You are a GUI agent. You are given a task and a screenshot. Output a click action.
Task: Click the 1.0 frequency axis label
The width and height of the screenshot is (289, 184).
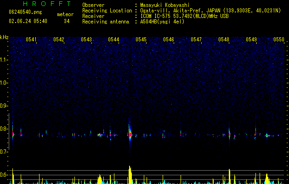tap(4, 83)
